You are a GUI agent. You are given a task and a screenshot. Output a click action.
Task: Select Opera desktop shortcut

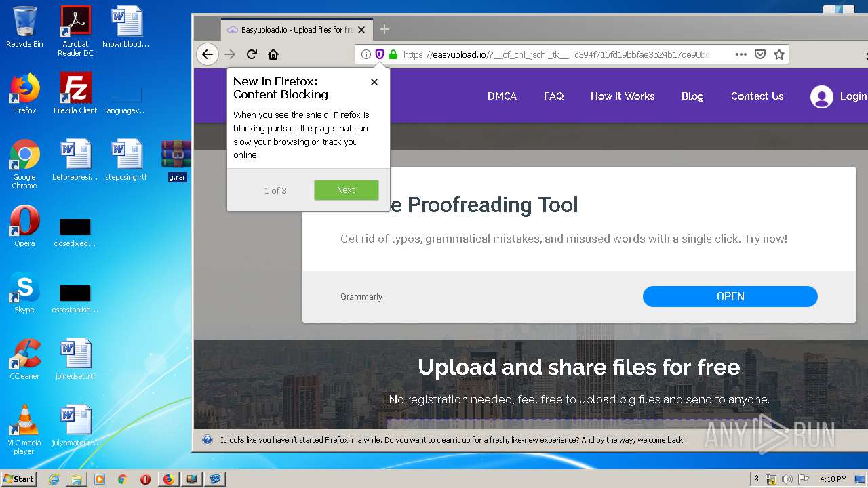(x=24, y=226)
